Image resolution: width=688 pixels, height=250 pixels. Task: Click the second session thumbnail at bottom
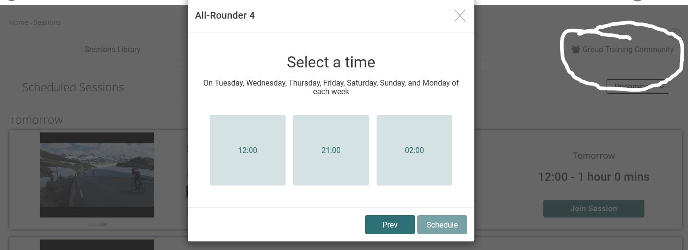(97, 244)
